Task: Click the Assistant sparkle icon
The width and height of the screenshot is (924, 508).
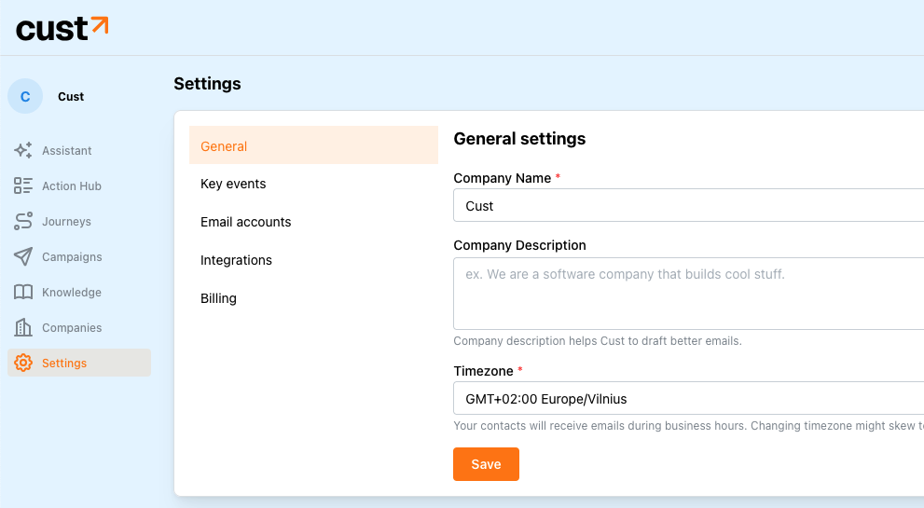Action: tap(23, 150)
